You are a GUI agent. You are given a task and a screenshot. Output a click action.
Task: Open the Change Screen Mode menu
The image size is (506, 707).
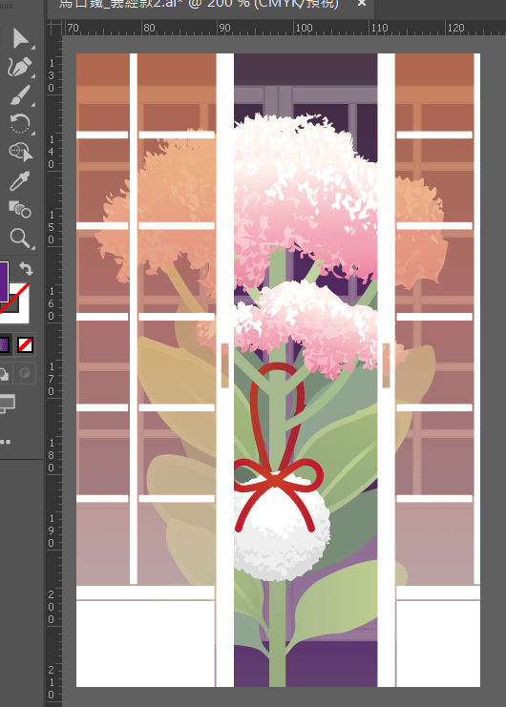(8, 404)
